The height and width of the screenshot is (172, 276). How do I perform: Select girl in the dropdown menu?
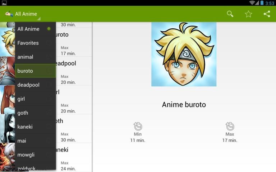[36, 99]
